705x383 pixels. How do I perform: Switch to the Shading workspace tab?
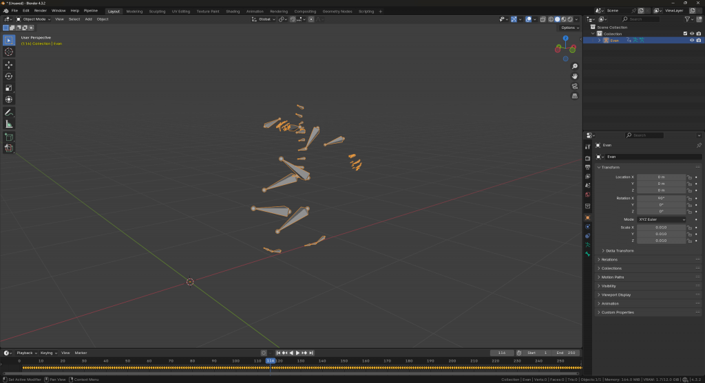tap(233, 11)
